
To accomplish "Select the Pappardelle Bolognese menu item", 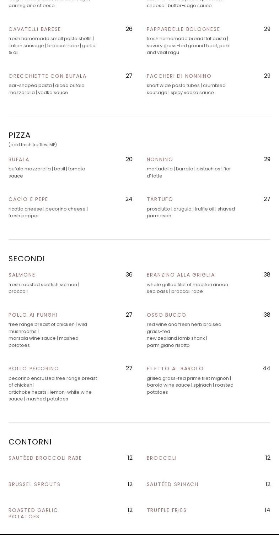I will pyautogui.click(x=183, y=29).
